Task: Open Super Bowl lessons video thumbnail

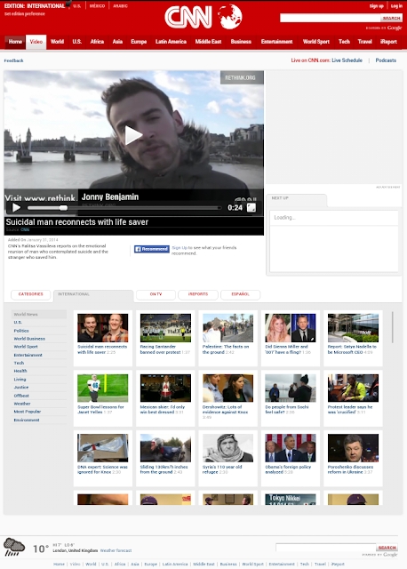Action: pos(103,388)
